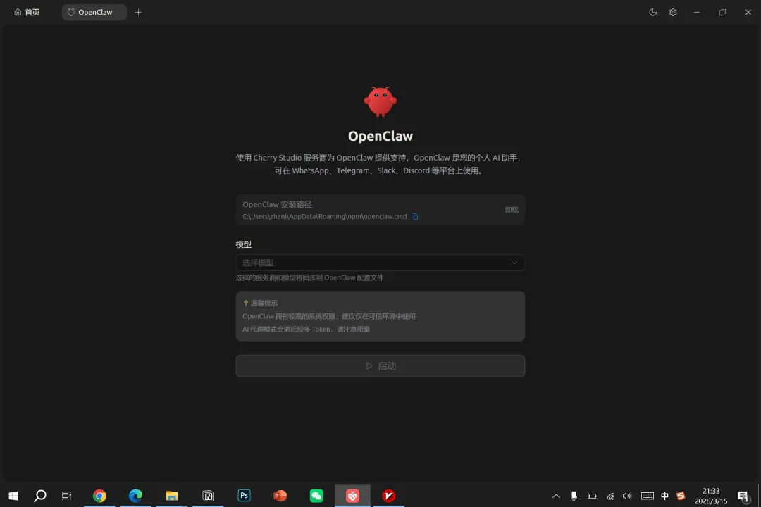761x507 pixels.
Task: Toggle dark mode moon icon
Action: coord(652,12)
